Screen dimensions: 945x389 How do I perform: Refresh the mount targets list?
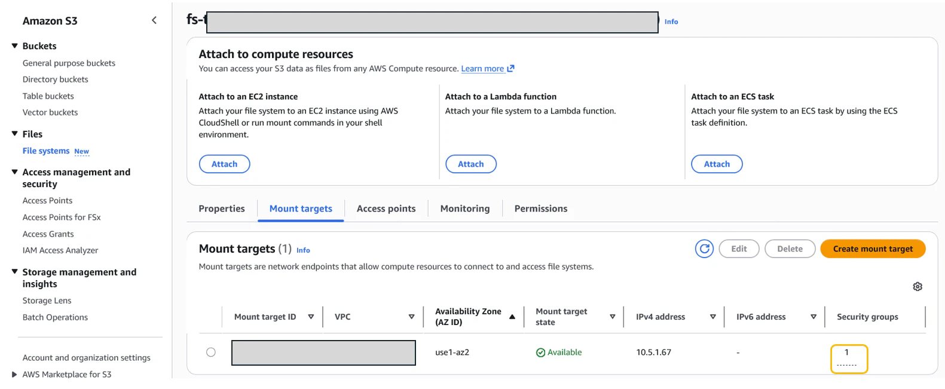tap(704, 249)
